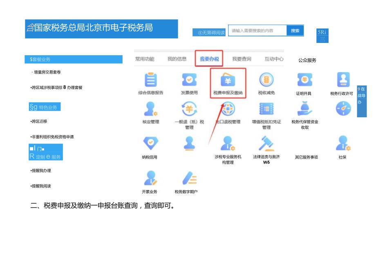Viewport: 376px width, 266px height.
Task: Open 跨区迁移 link
Action: [39, 121]
